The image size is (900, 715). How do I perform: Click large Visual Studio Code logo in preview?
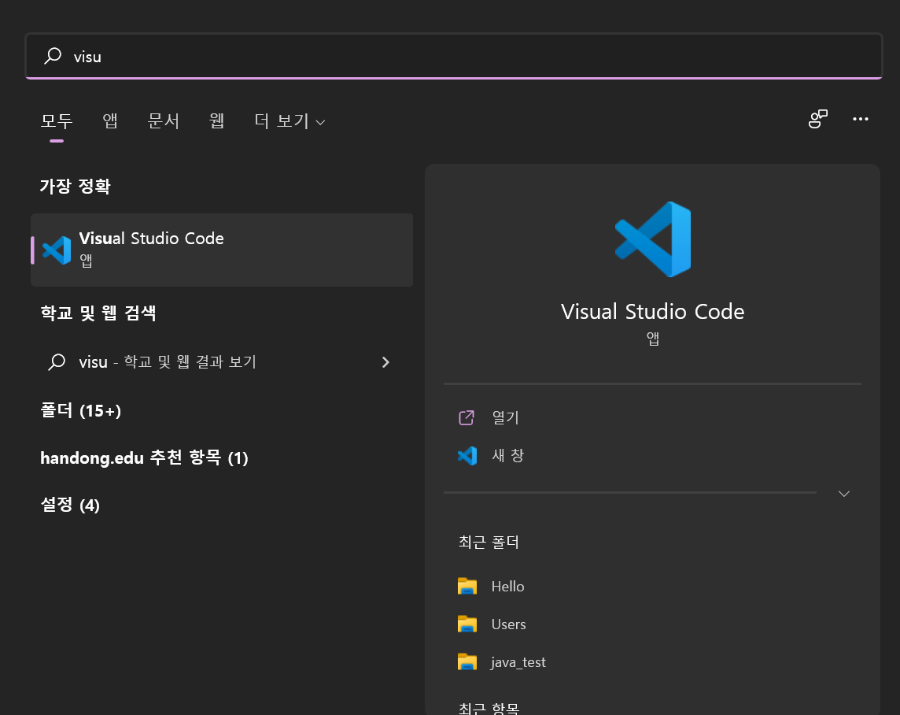tap(653, 239)
